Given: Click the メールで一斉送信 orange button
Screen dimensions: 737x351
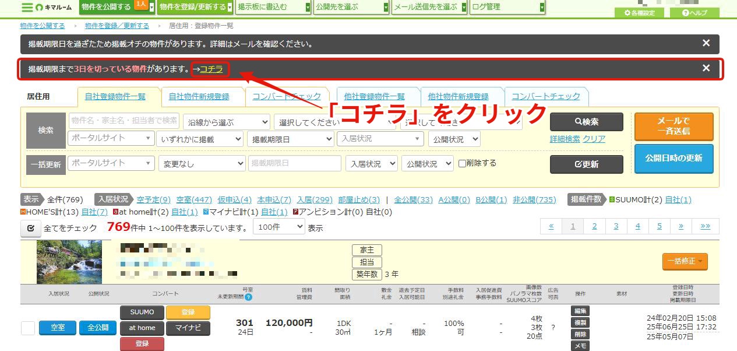Looking at the screenshot, I should (673, 126).
